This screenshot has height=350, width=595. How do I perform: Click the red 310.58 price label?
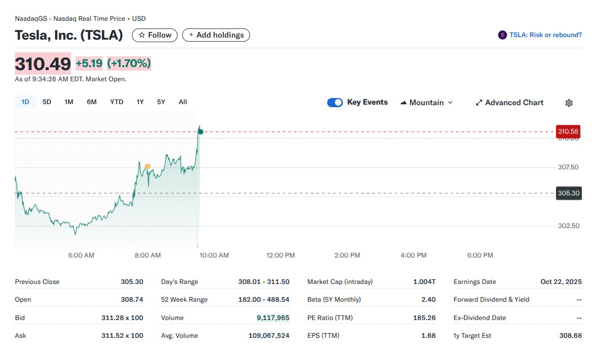(x=568, y=132)
